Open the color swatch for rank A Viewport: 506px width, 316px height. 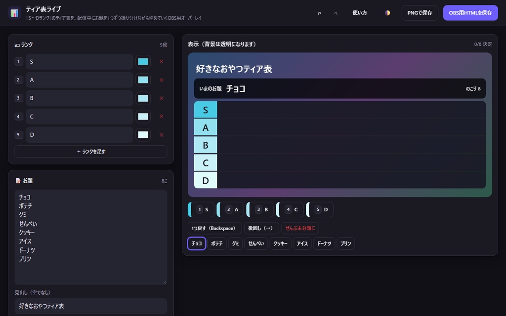click(x=143, y=80)
